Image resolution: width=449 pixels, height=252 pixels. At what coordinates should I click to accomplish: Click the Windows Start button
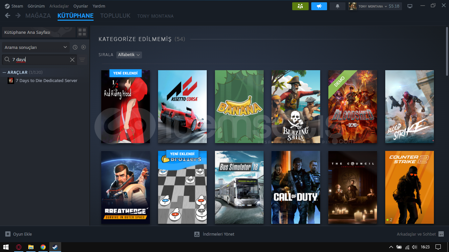[6, 247]
